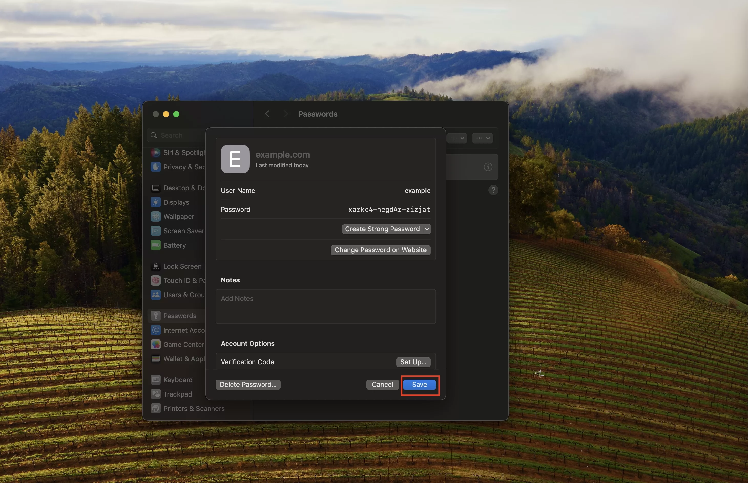Click Delete Password to remove entry
This screenshot has width=748, height=483.
pyautogui.click(x=247, y=385)
